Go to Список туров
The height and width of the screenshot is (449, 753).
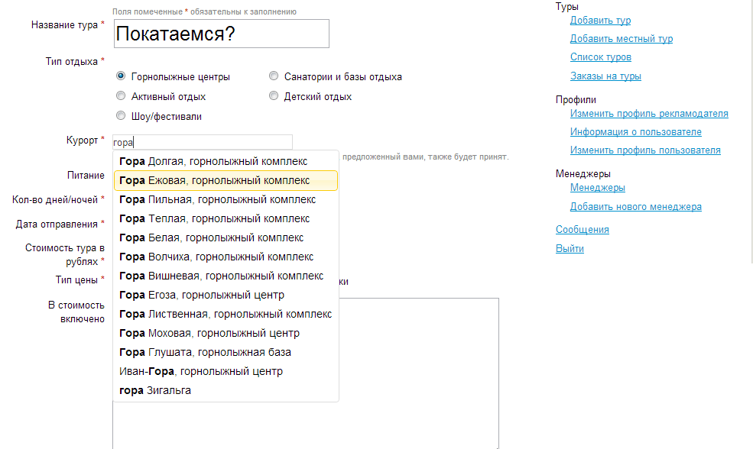click(x=600, y=57)
